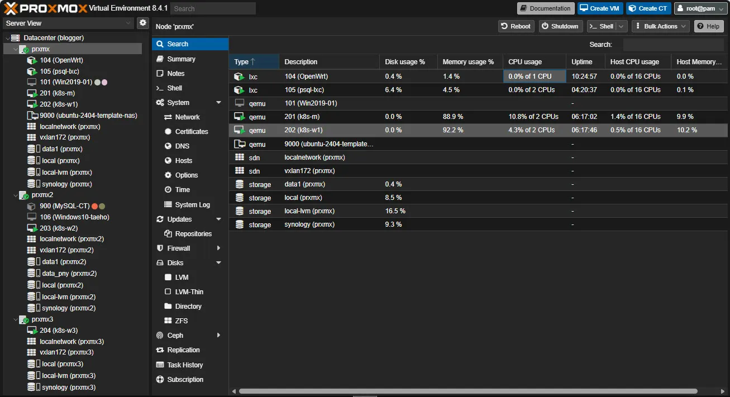Open the Bulk Actions dropdown
Viewport: 730px width, 397px height.
click(661, 26)
